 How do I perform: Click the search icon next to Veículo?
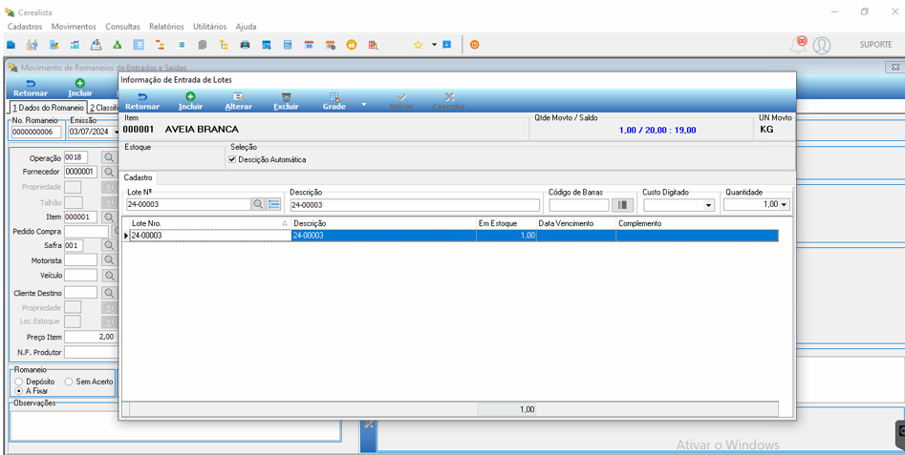tap(109, 276)
